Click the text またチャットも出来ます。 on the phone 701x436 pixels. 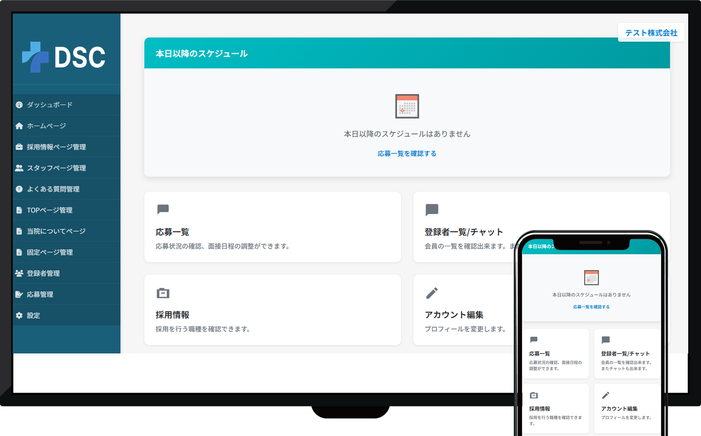tap(625, 368)
